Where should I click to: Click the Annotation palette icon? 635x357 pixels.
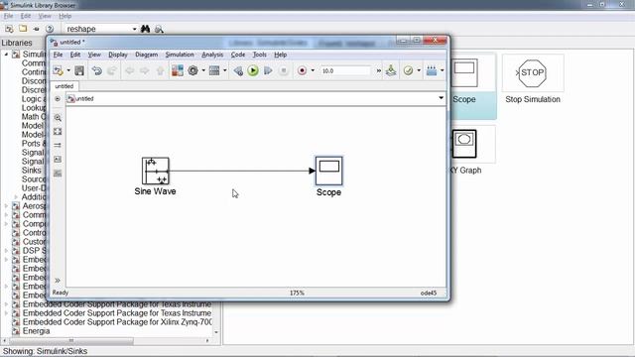pyautogui.click(x=58, y=160)
